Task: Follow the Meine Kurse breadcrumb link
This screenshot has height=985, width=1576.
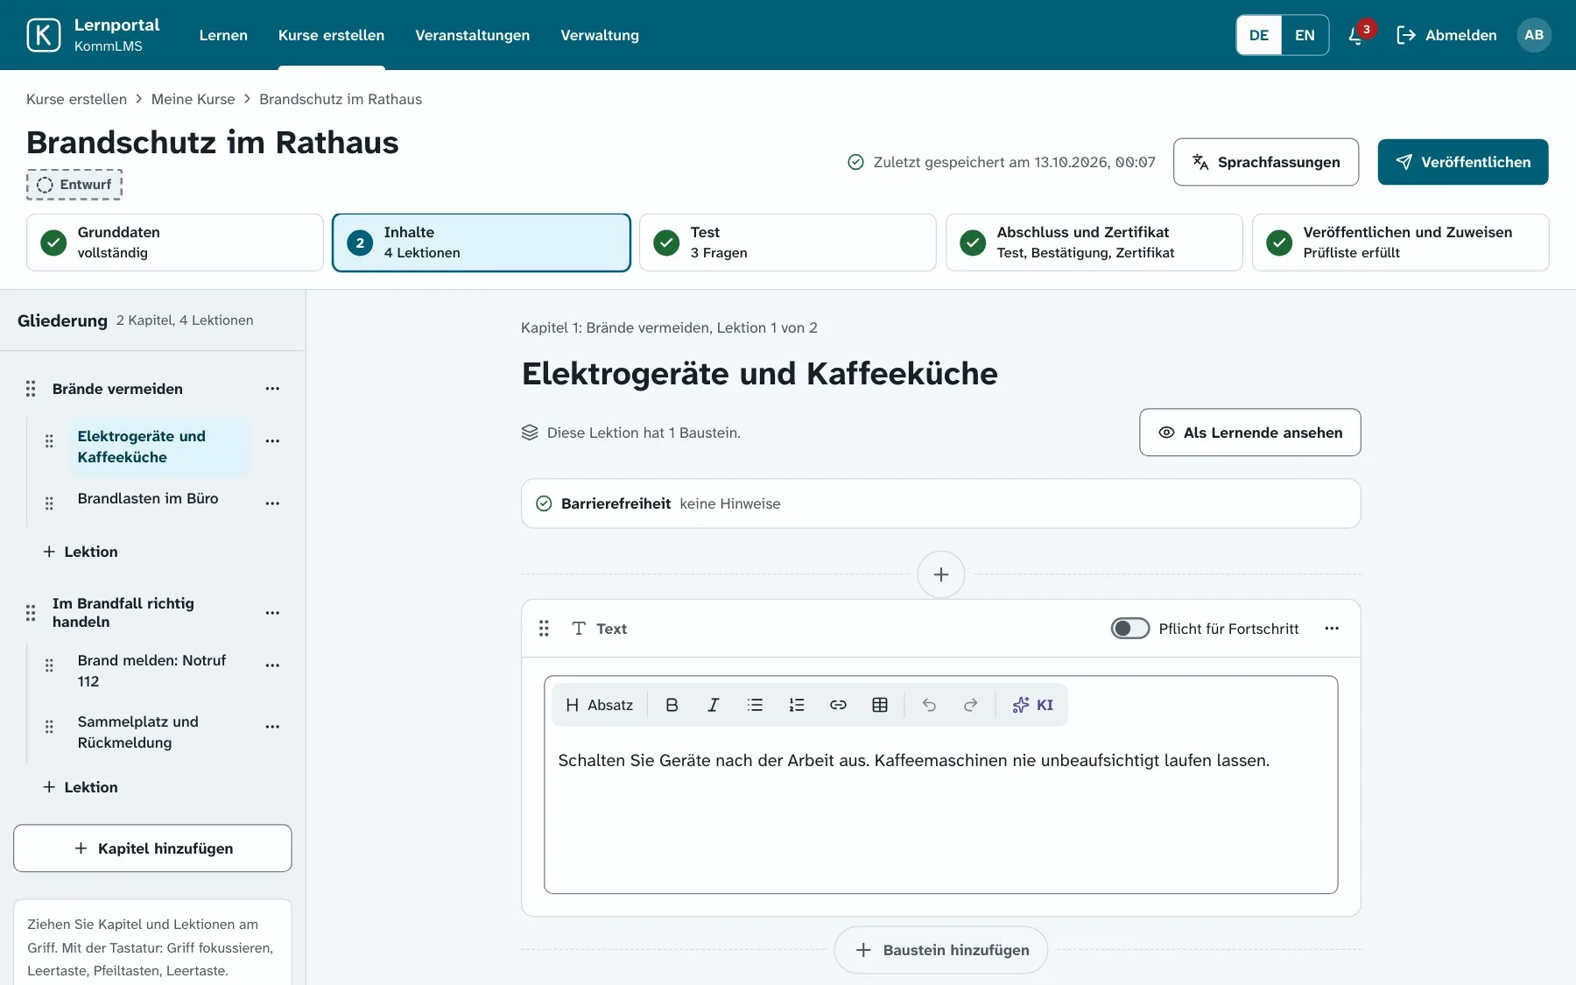Action: pos(193,99)
